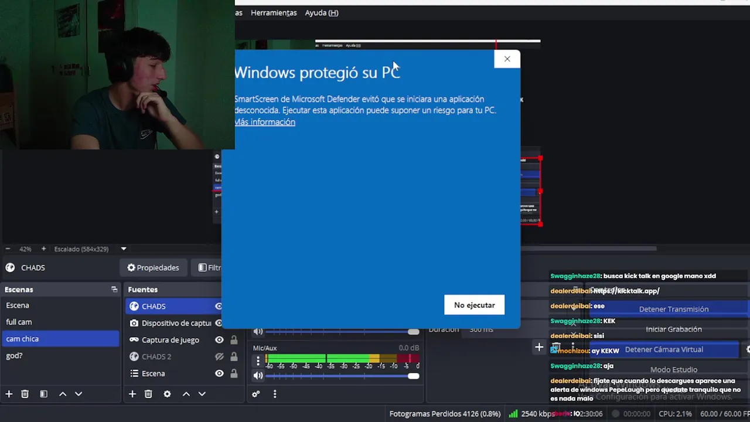Open source properties gear in Fuentes toolbar
Screen dimensions: 750x422
tap(167, 394)
